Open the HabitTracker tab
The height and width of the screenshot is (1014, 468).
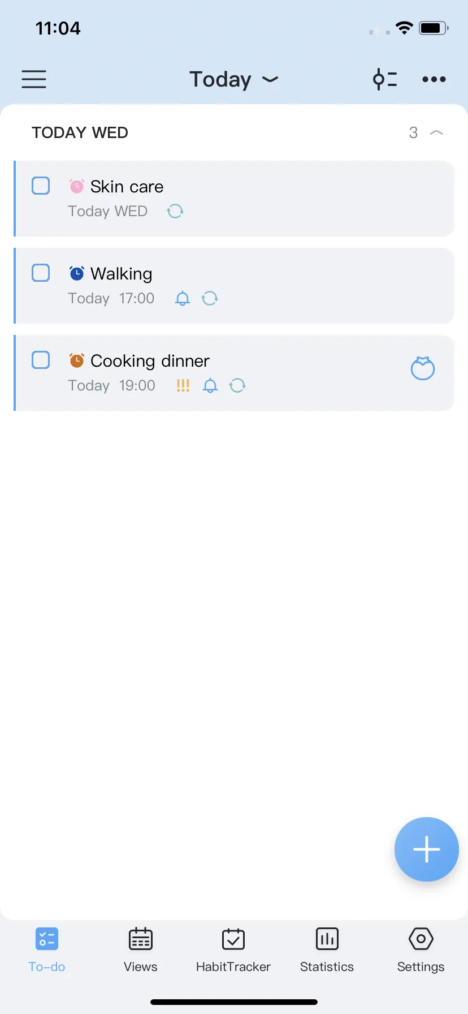click(x=233, y=950)
